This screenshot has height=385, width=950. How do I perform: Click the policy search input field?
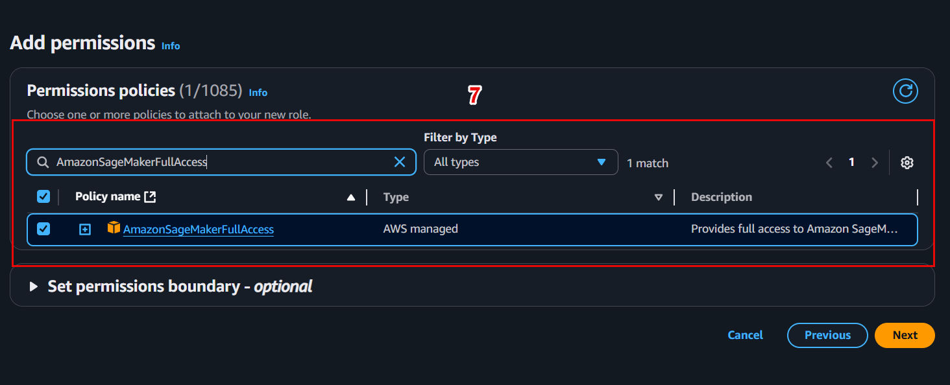coord(221,162)
